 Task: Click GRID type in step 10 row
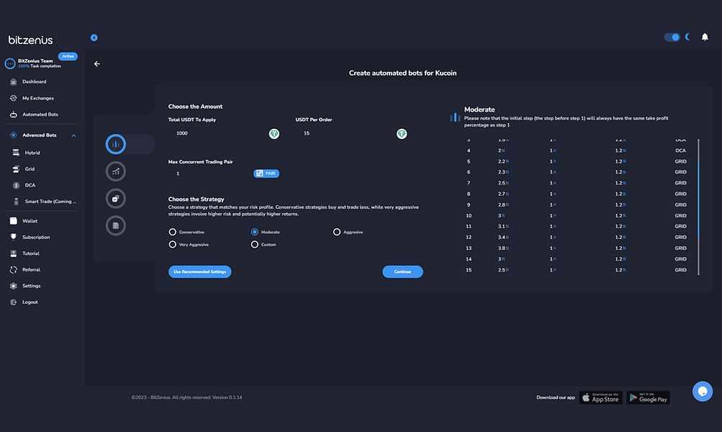click(x=680, y=215)
